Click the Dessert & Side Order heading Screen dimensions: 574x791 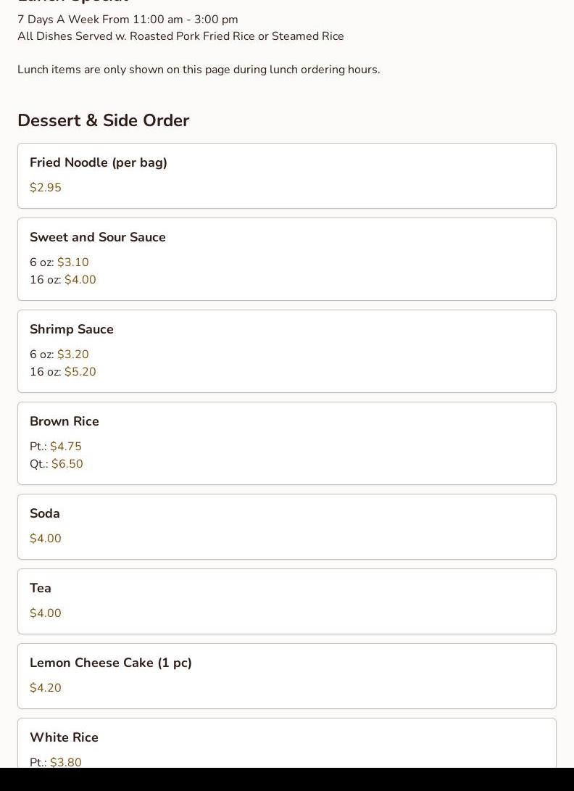coord(103,120)
